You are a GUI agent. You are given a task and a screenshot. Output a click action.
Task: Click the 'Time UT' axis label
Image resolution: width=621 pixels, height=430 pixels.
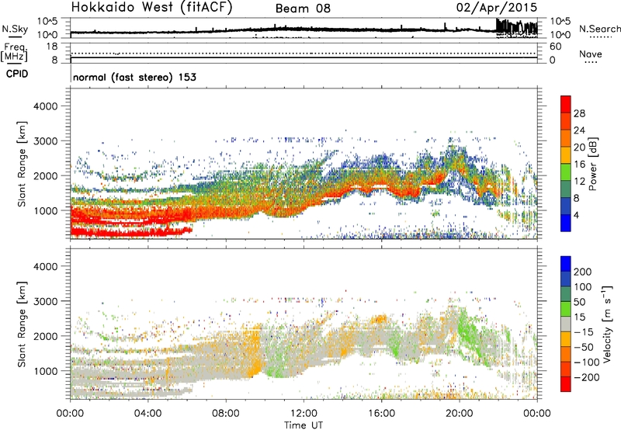click(x=304, y=425)
